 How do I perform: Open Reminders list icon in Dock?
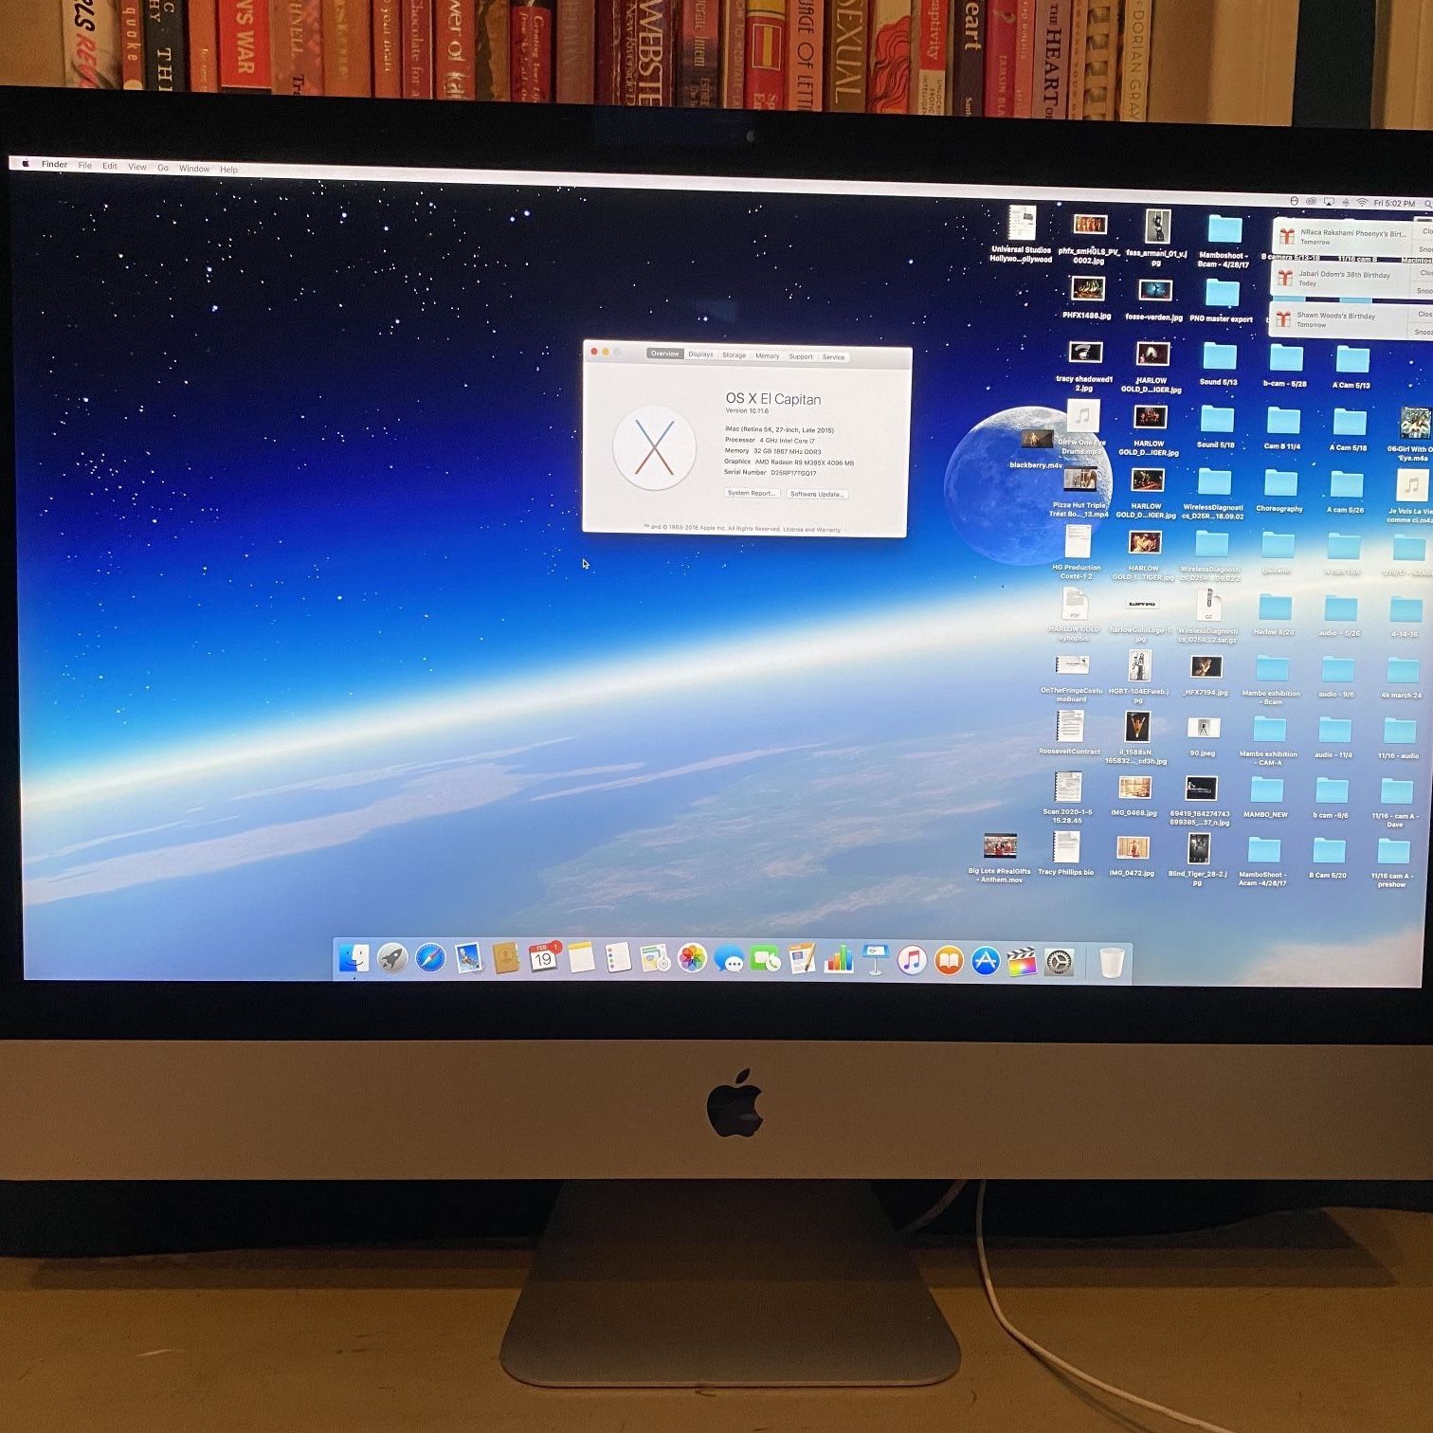click(x=618, y=959)
